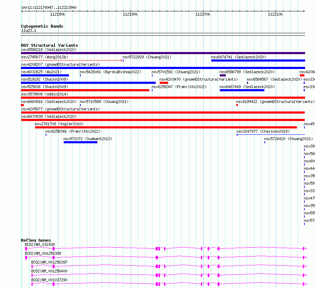Image resolution: width=315 pixels, height=288 pixels.
Task: Click nsv6470939 (Sedlazeck2020) label
Action: pos(49,116)
